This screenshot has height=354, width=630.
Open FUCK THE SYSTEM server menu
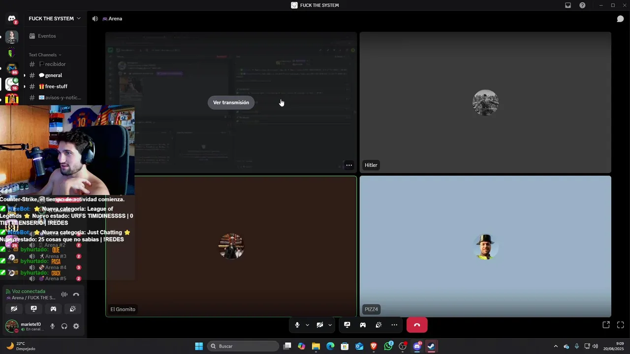point(55,19)
